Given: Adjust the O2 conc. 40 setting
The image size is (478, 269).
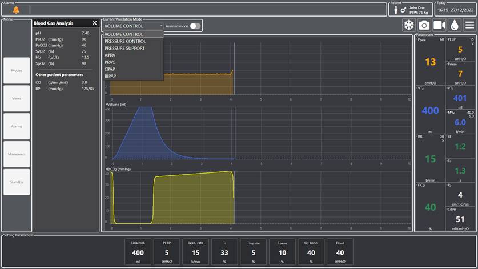Looking at the screenshot, I should coord(311,252).
